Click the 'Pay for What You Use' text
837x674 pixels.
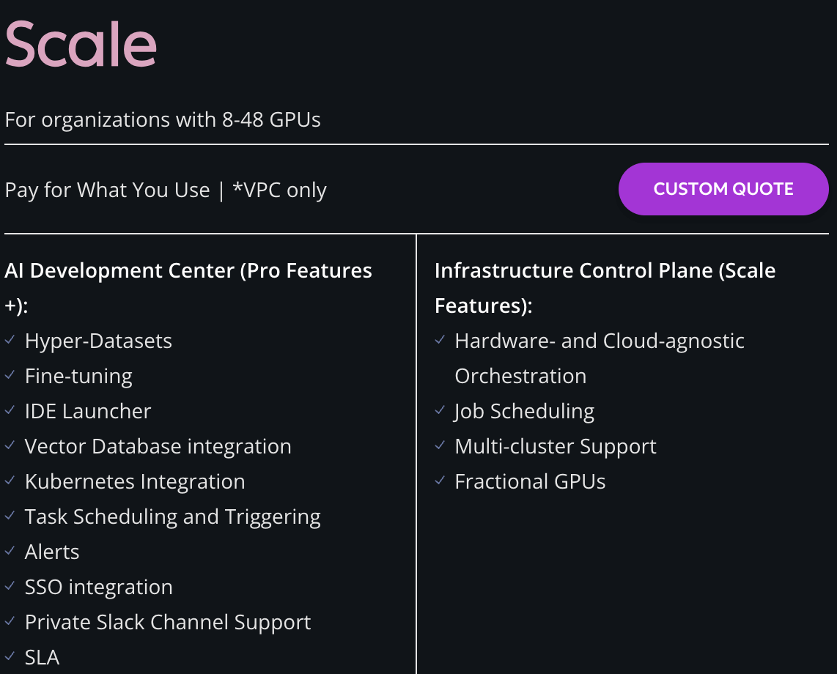(107, 190)
